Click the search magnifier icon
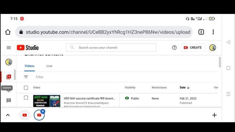235x132 pixels. (72, 47)
